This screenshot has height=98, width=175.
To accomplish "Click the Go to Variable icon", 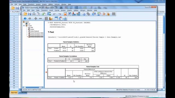I will coord(74,14).
